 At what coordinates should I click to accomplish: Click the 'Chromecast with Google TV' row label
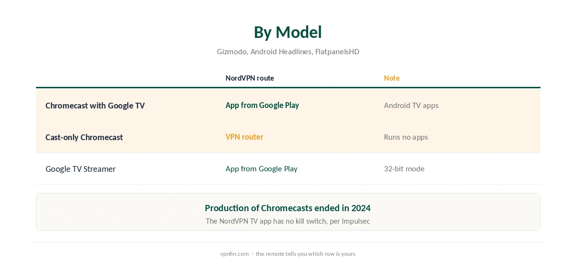click(x=95, y=106)
